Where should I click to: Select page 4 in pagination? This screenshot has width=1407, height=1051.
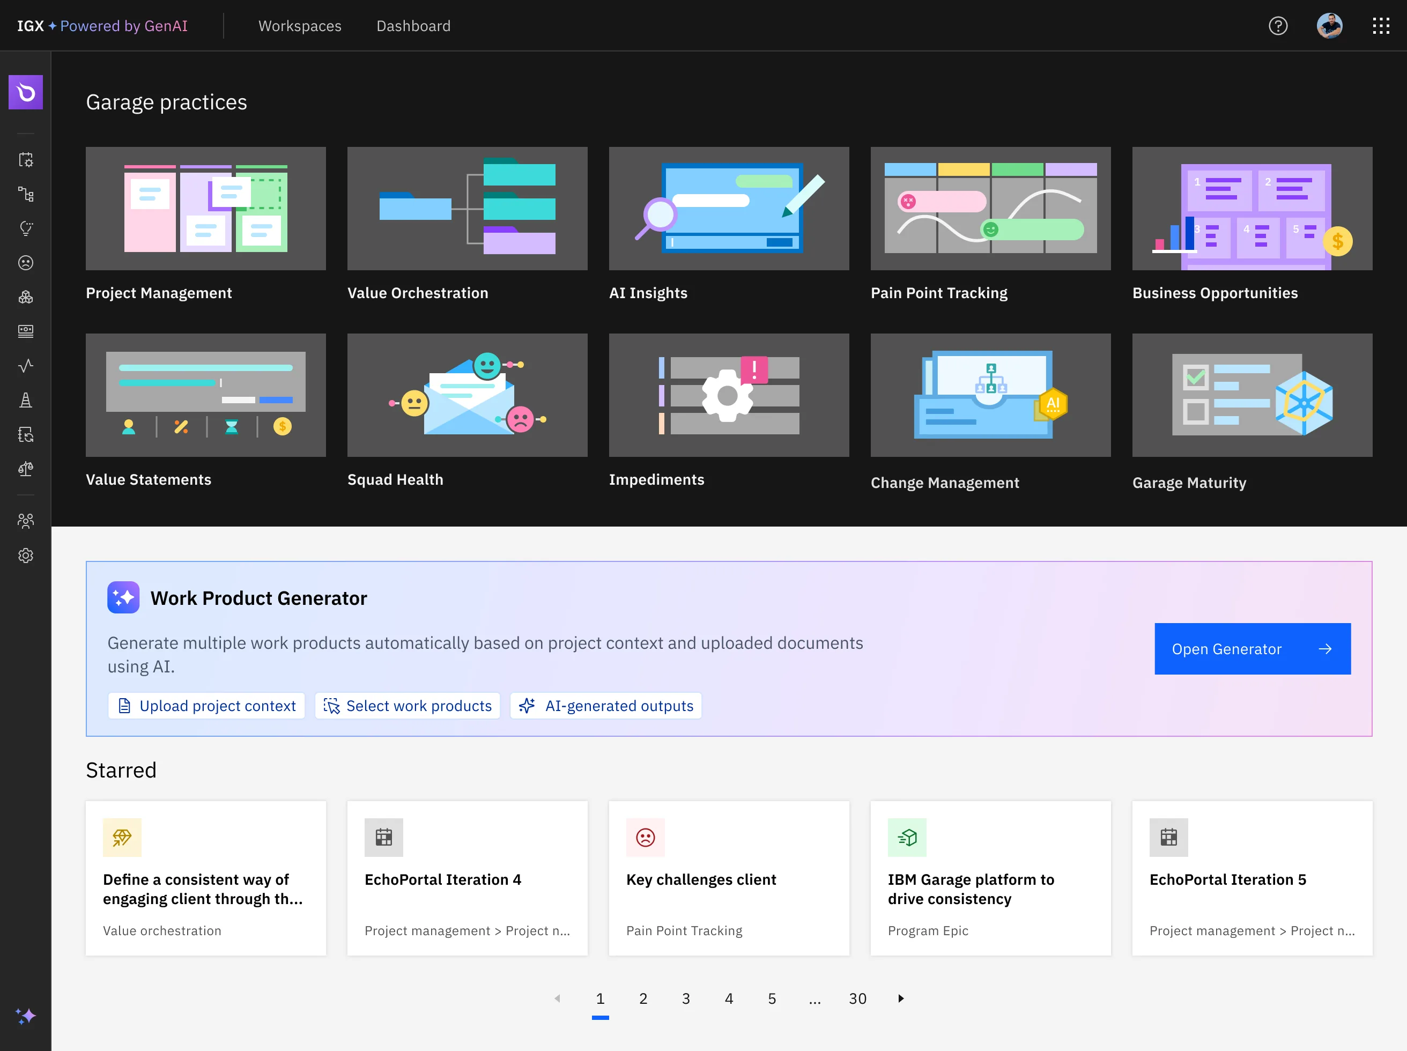tap(729, 999)
